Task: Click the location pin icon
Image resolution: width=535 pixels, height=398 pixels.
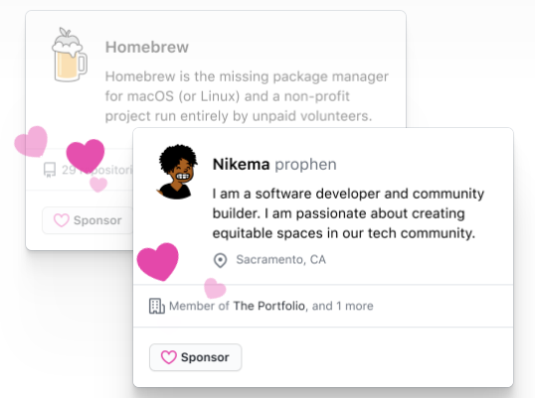Action: tap(220, 260)
